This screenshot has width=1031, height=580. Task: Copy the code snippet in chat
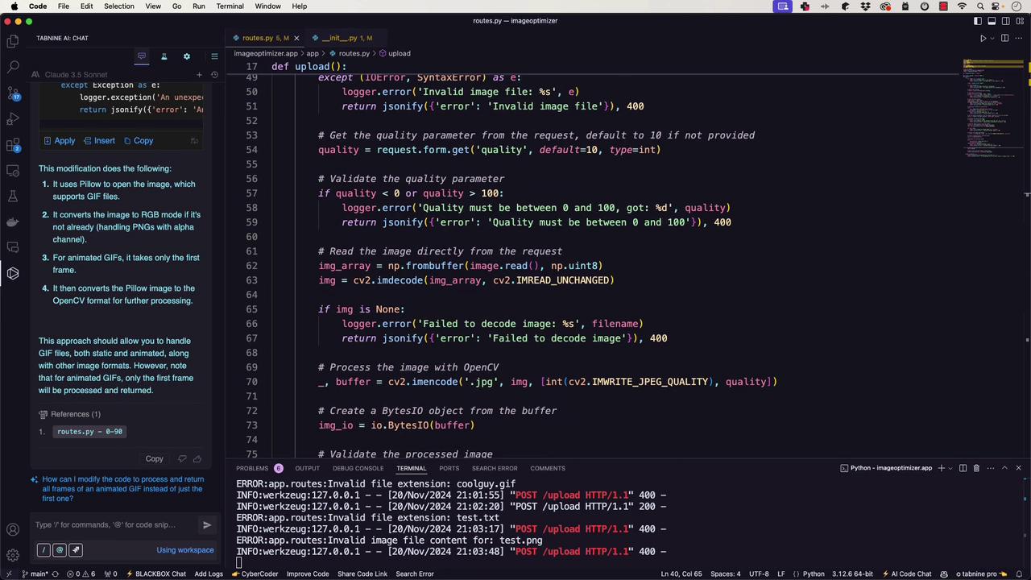pos(139,140)
